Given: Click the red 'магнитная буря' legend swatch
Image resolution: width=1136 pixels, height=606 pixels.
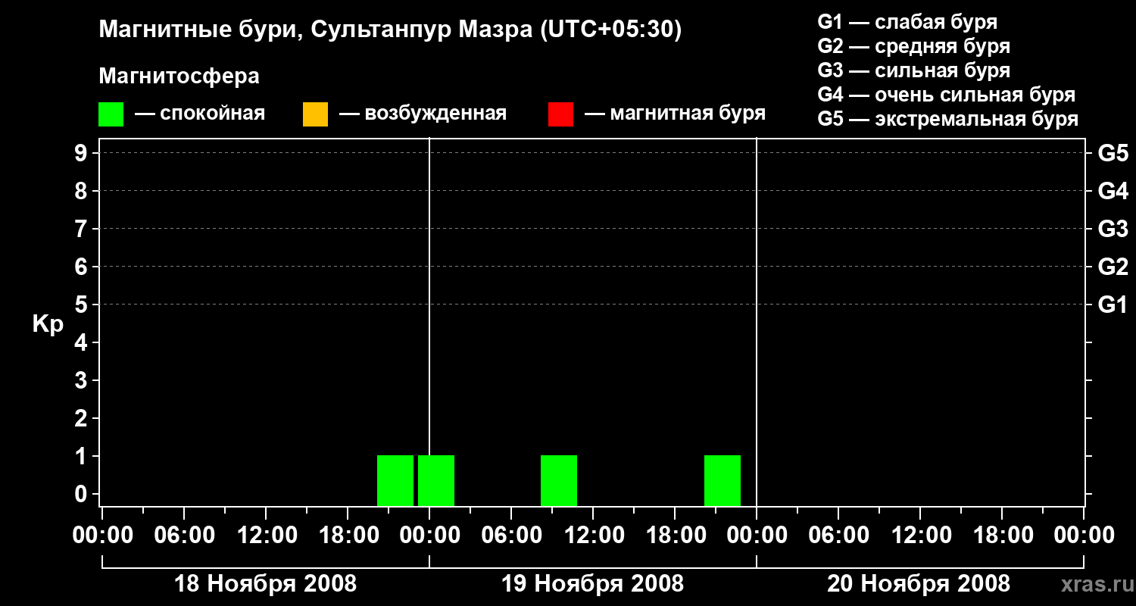Looking at the screenshot, I should click(x=560, y=114).
